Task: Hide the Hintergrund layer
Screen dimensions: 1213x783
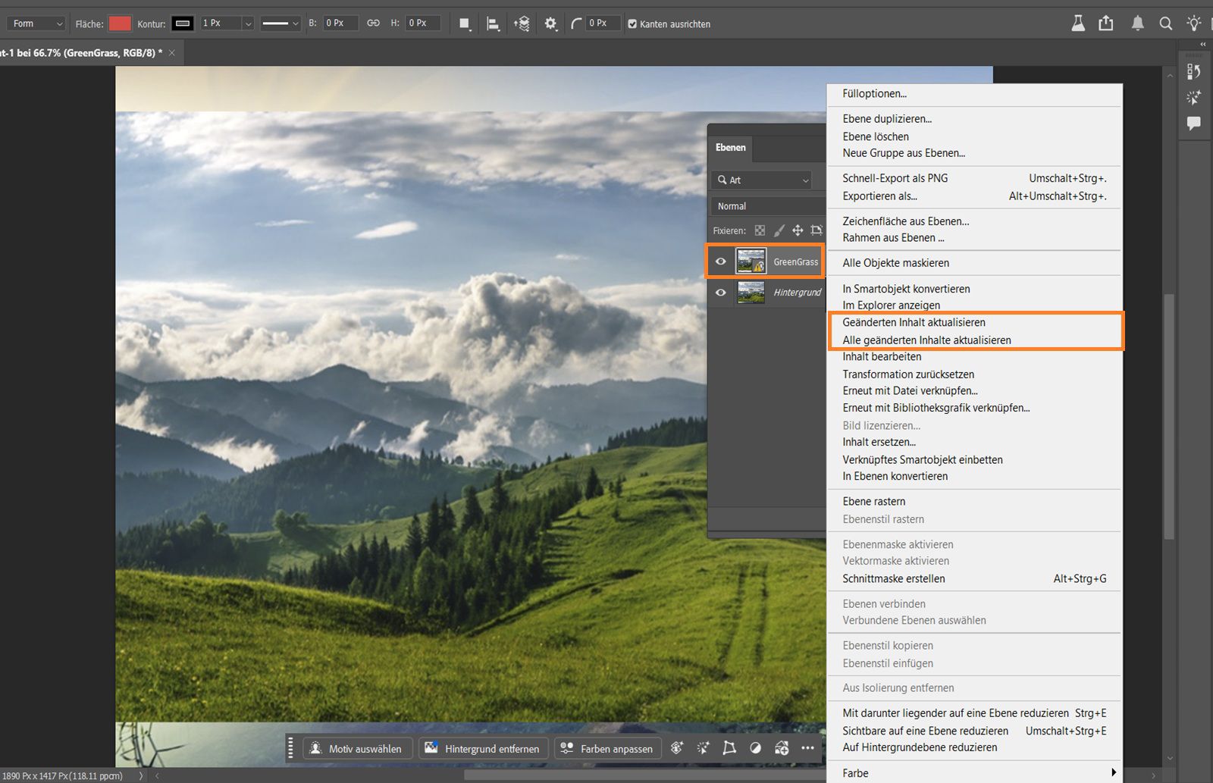Action: coord(721,293)
